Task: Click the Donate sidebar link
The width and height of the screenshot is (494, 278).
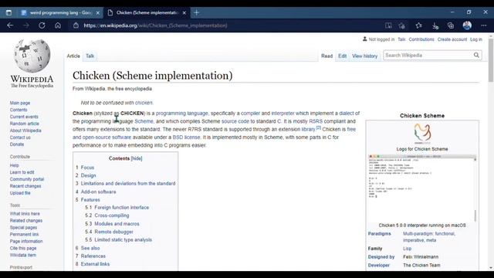Action: (x=17, y=144)
